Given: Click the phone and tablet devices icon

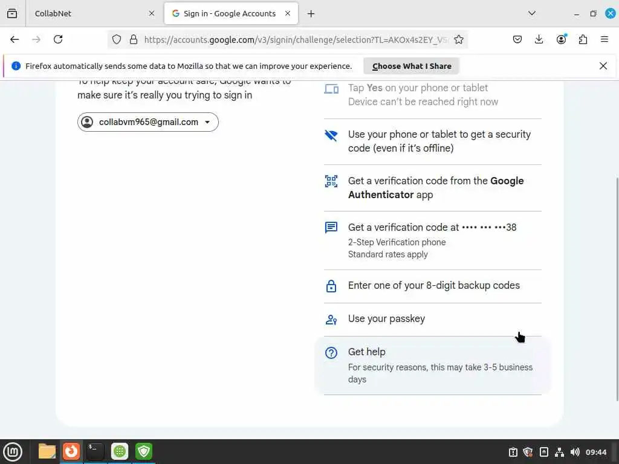Looking at the screenshot, I should click(x=331, y=89).
